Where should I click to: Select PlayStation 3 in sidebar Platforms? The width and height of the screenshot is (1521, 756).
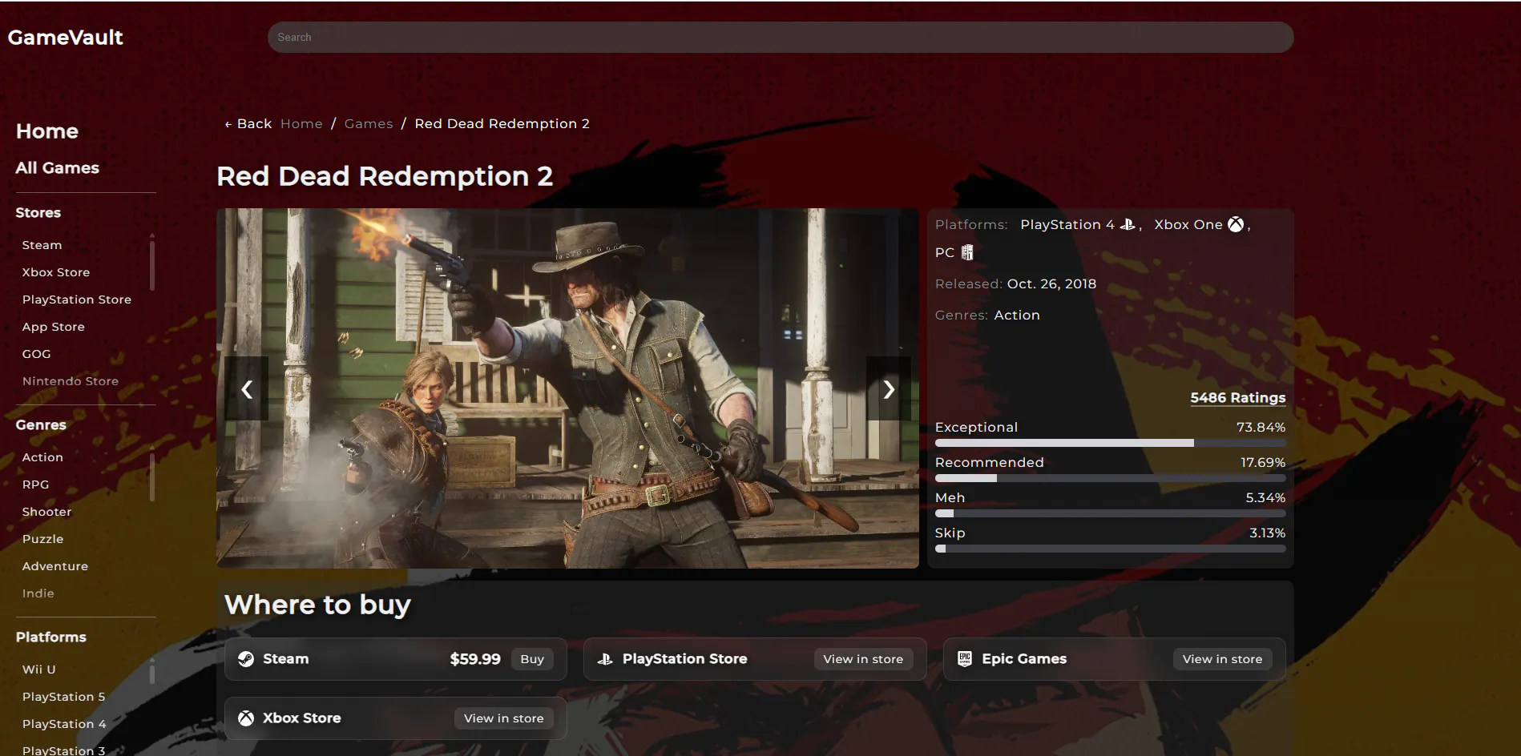click(64, 750)
